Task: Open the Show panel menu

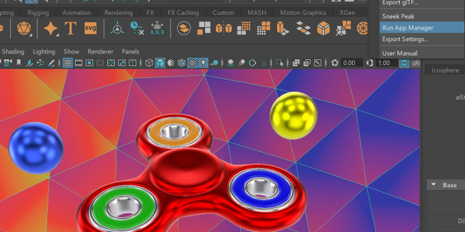Action: click(71, 52)
